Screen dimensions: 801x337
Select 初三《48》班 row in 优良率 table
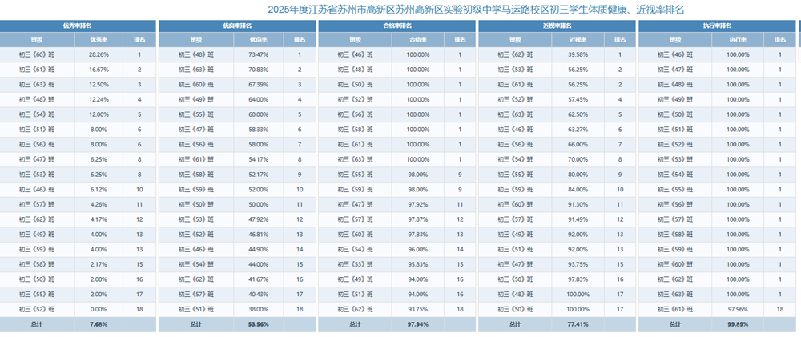(x=237, y=54)
